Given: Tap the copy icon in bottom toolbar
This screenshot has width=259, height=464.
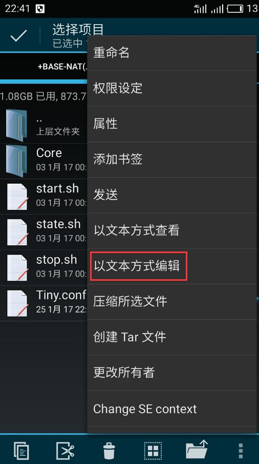Looking at the screenshot, I should 21,450.
